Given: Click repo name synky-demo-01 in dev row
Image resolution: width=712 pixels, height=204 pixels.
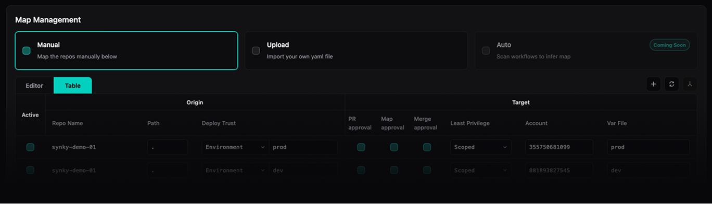Looking at the screenshot, I should (74, 170).
